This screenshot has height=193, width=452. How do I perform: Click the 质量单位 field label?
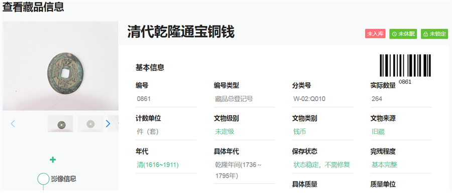pyautogui.click(x=383, y=184)
